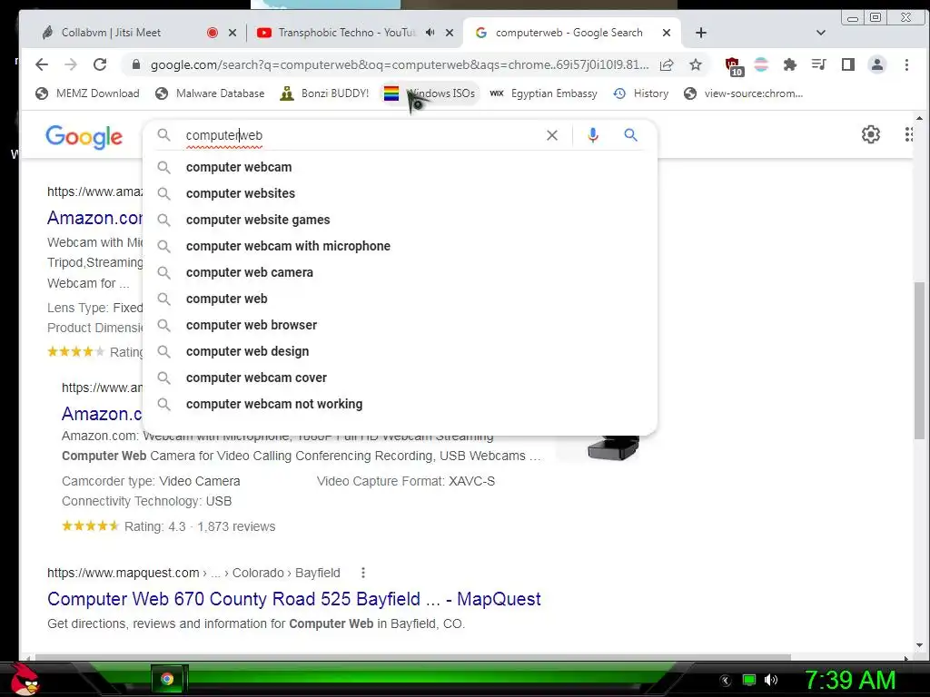Close the Google Search tab
This screenshot has height=697, width=930.
click(x=667, y=33)
